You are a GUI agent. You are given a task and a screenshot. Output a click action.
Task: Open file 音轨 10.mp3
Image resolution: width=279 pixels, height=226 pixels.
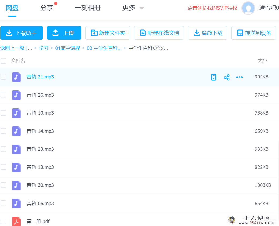[40, 113]
